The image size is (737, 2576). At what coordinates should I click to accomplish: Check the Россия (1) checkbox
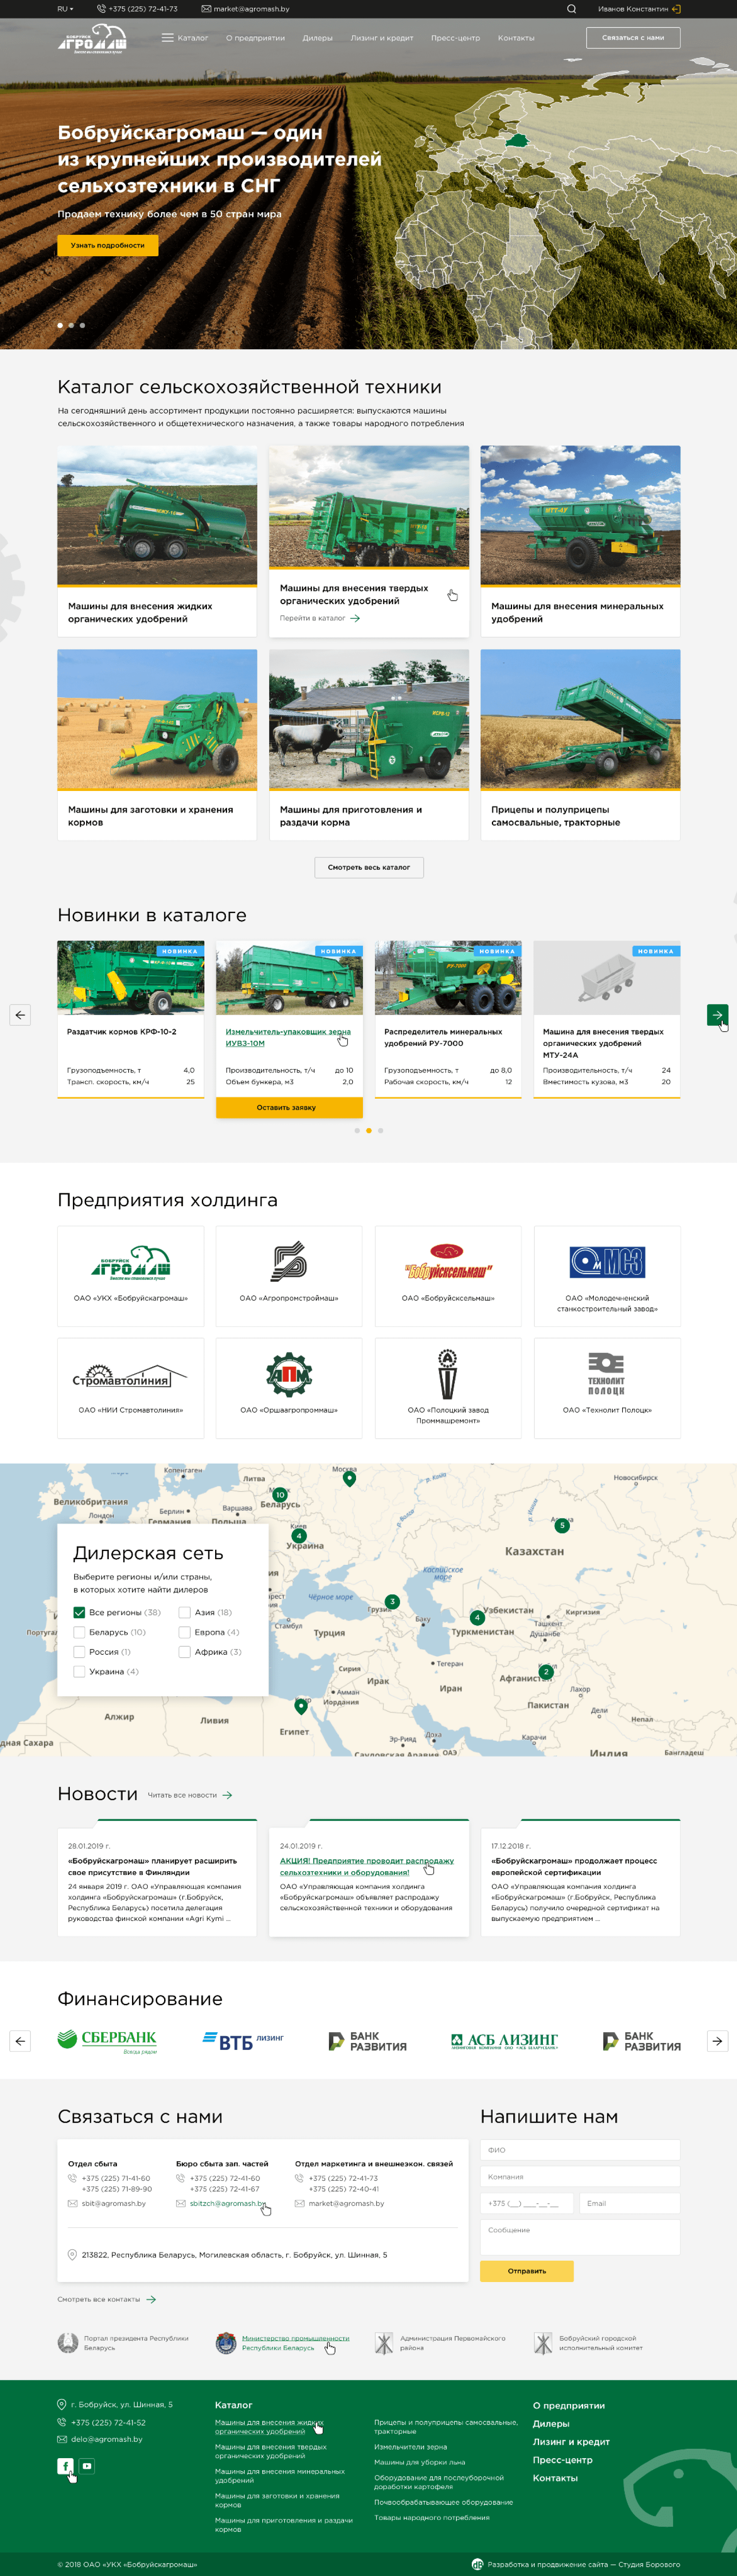[79, 1652]
